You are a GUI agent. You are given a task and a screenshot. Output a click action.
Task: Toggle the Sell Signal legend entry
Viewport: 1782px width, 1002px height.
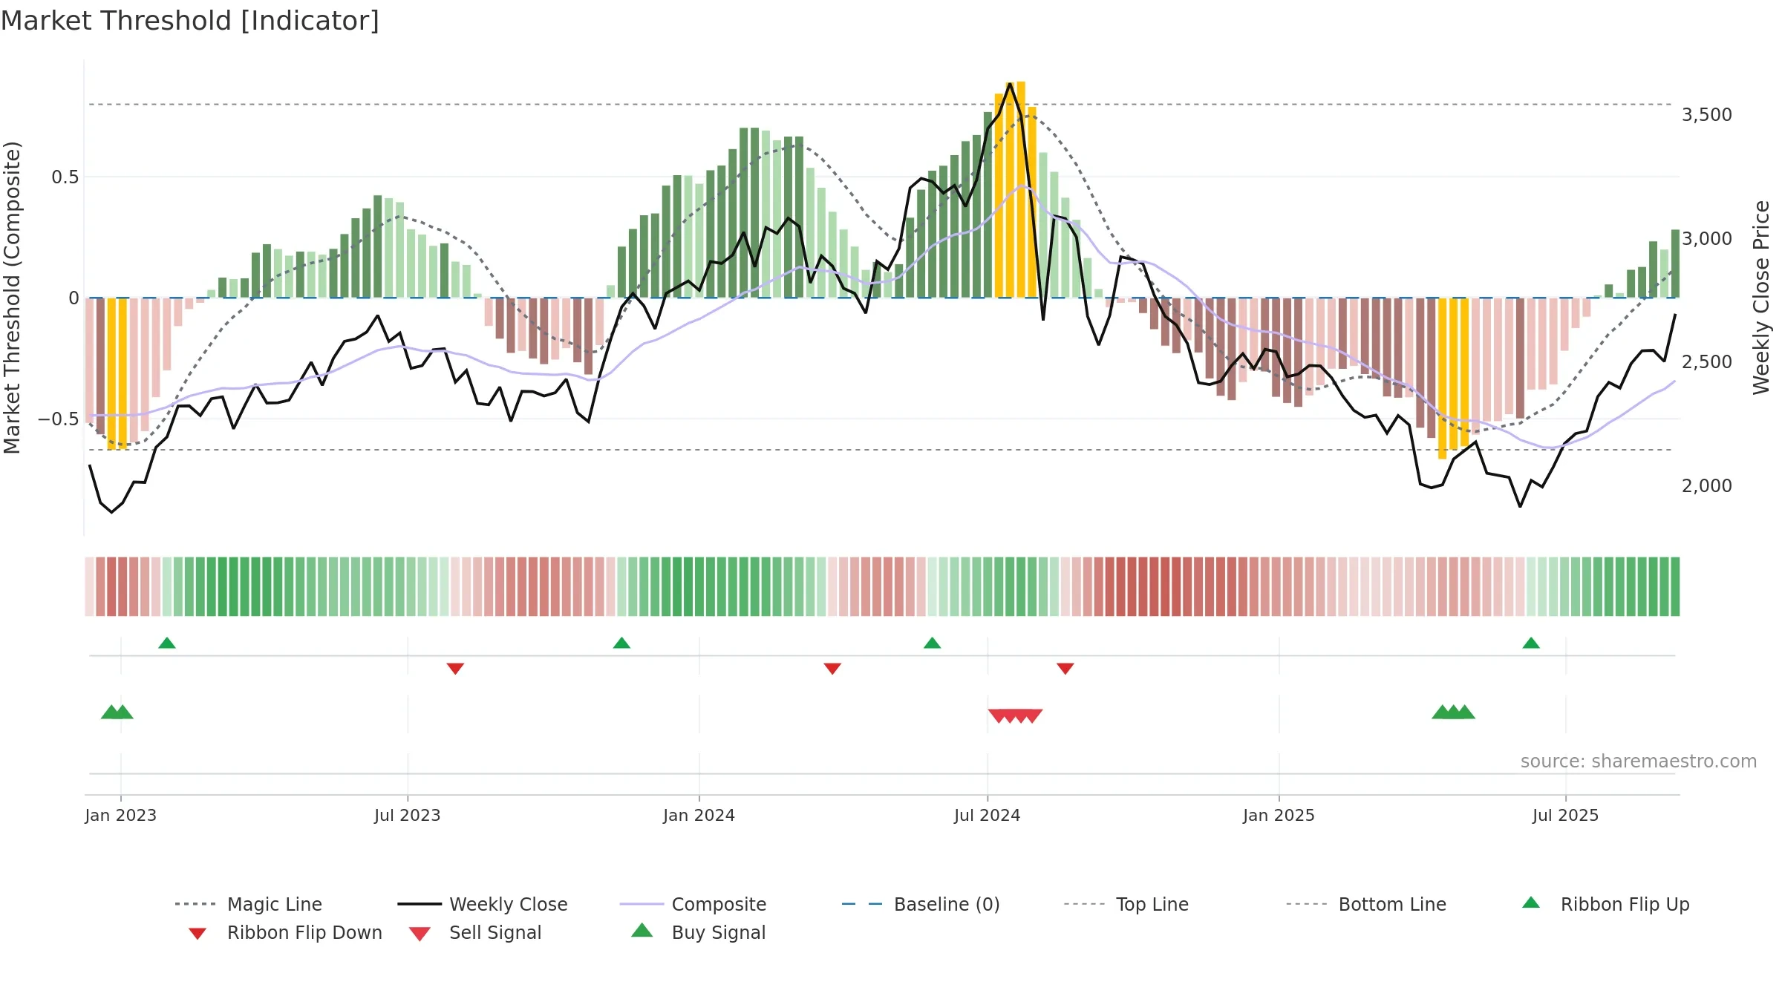[x=475, y=932]
